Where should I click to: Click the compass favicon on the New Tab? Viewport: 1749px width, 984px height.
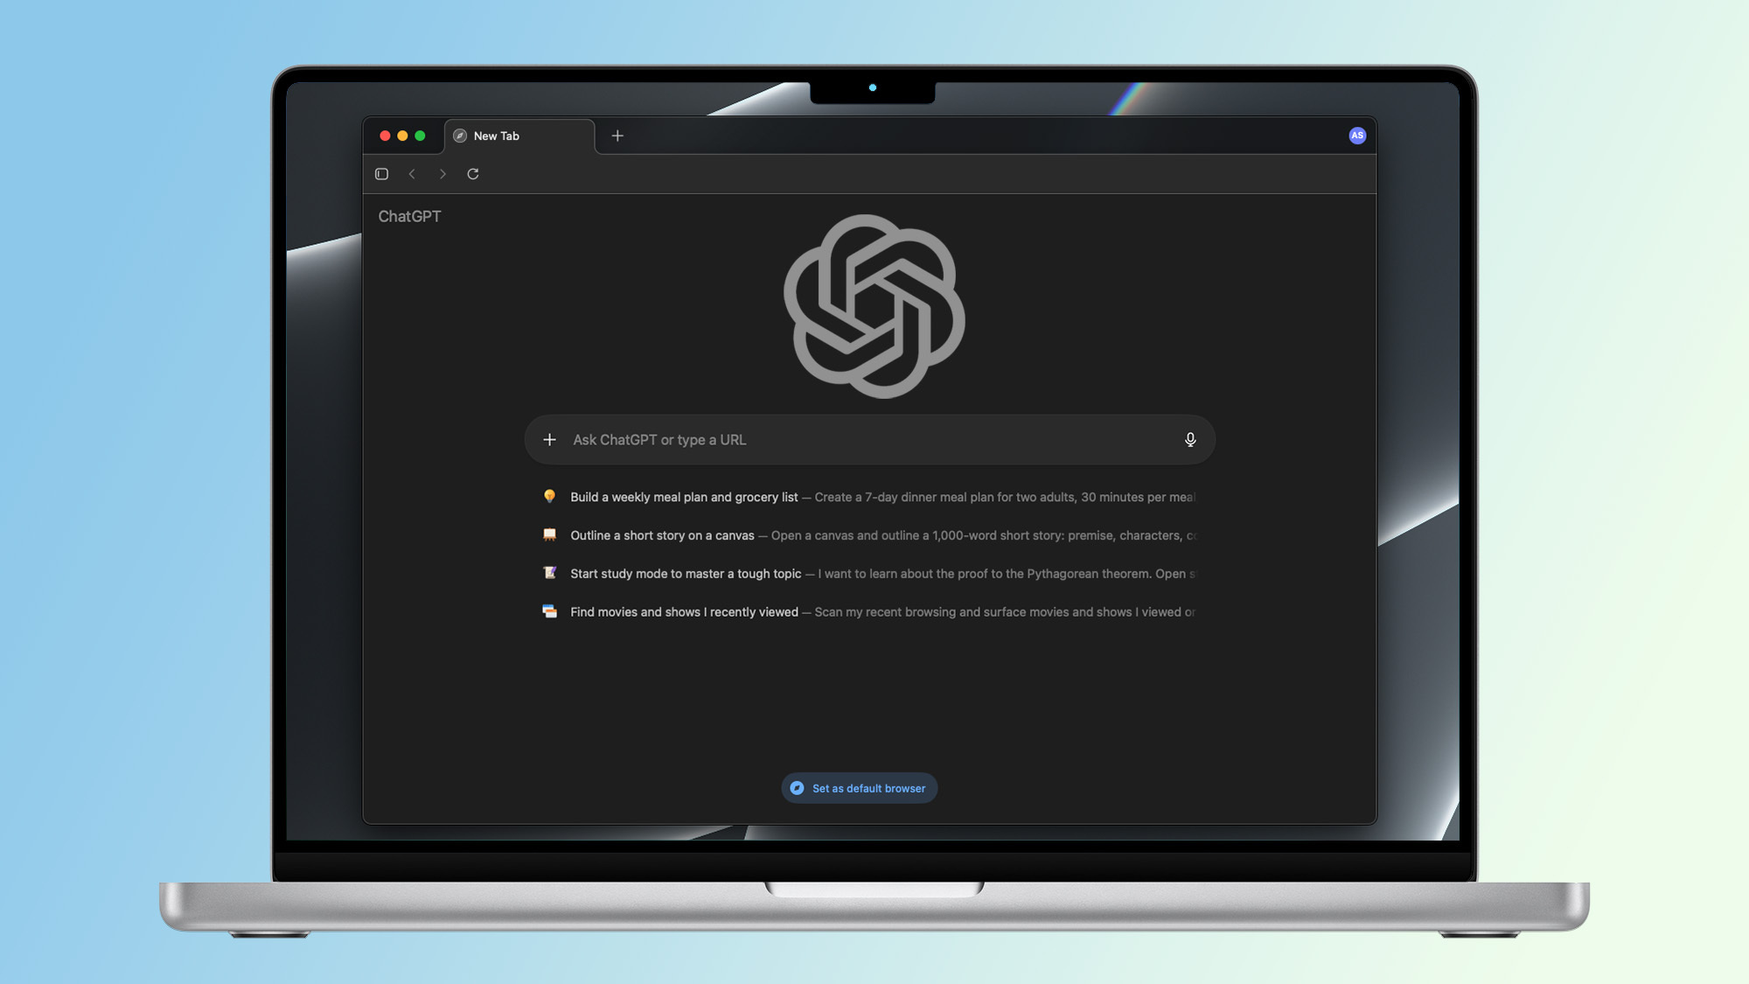pos(458,136)
